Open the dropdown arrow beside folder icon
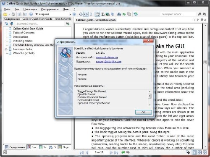The width and height of the screenshot is (210, 157). pos(9,14)
